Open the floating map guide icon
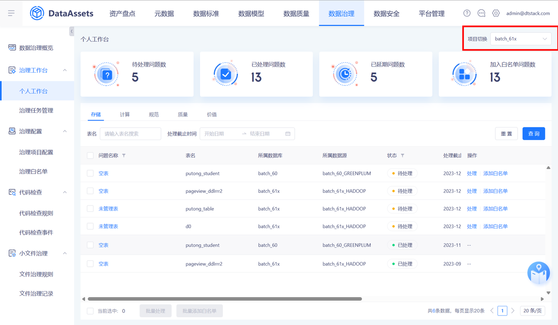The height and width of the screenshot is (325, 558). click(x=538, y=273)
